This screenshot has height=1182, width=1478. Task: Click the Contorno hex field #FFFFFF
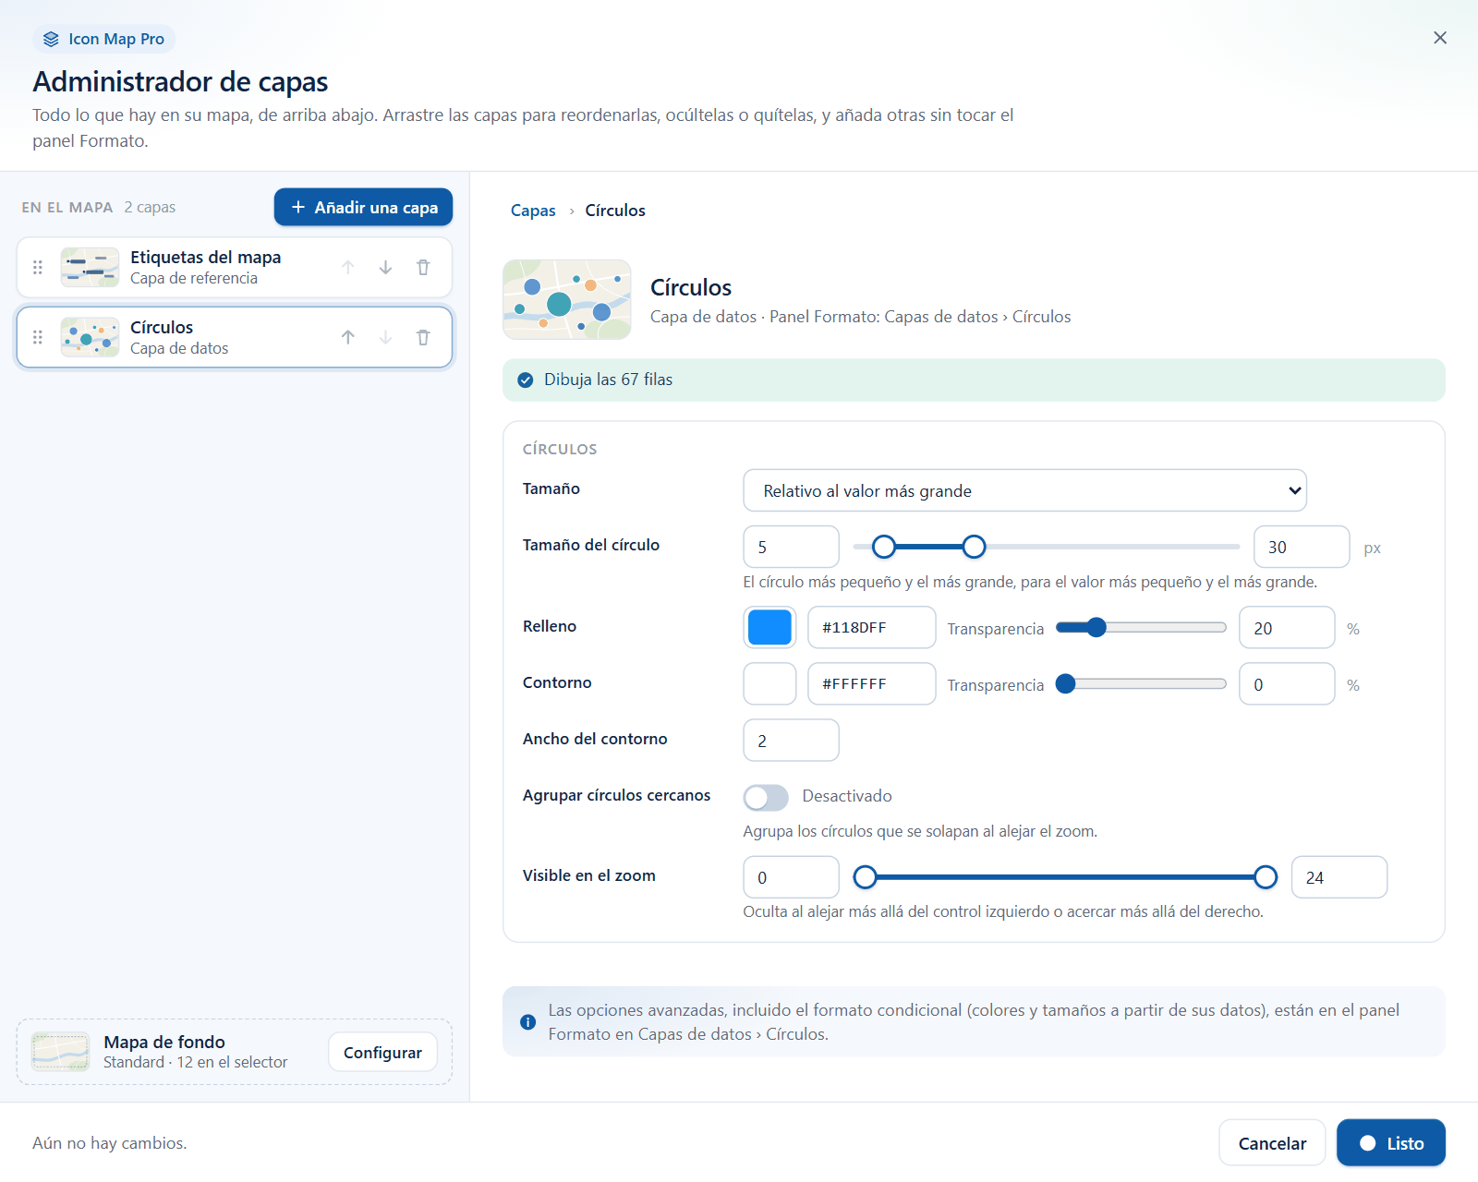[872, 684]
